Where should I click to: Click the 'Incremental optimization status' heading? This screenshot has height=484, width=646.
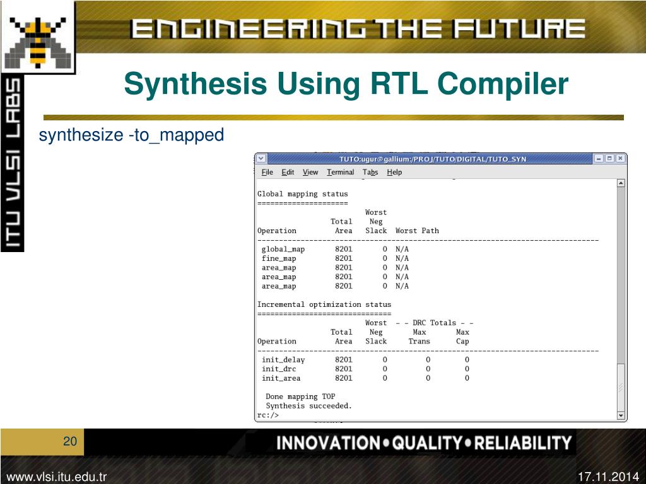pos(324,304)
